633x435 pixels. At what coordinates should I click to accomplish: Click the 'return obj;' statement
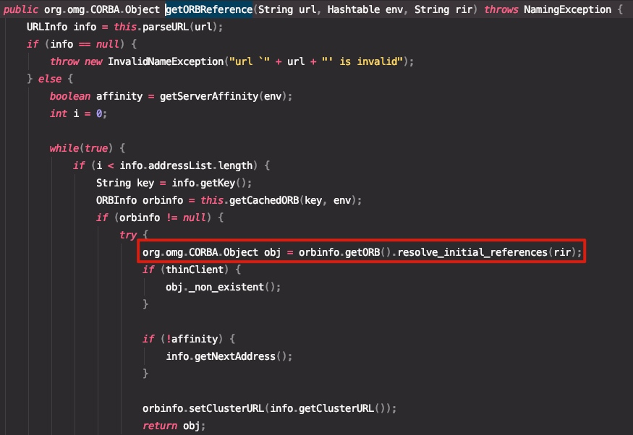coord(174,426)
